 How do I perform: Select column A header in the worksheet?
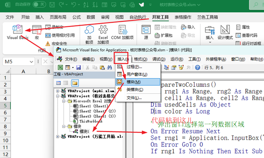tap(23, 71)
